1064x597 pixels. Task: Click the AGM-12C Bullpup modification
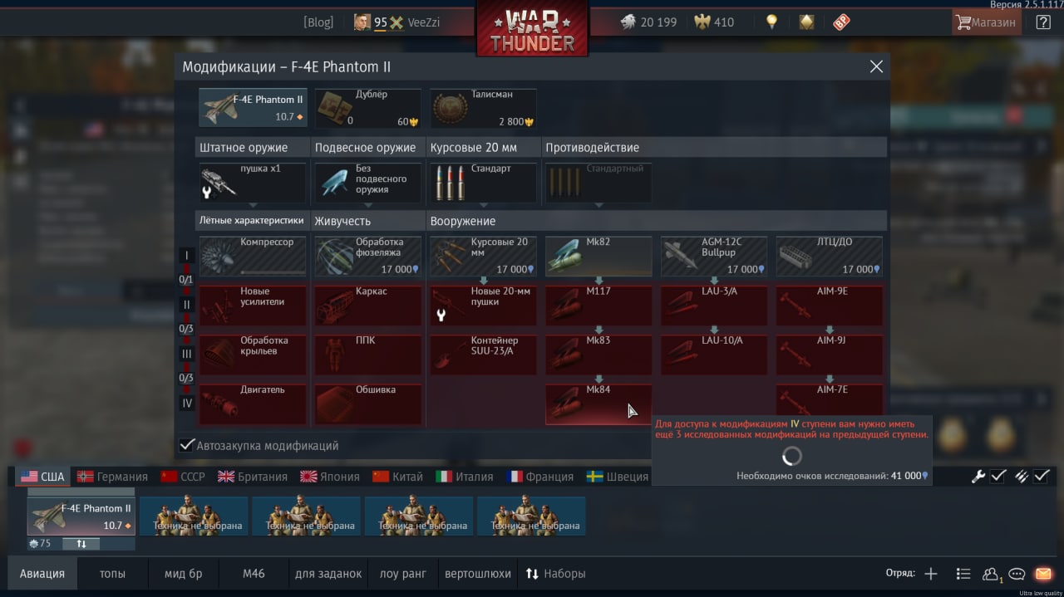714,257
